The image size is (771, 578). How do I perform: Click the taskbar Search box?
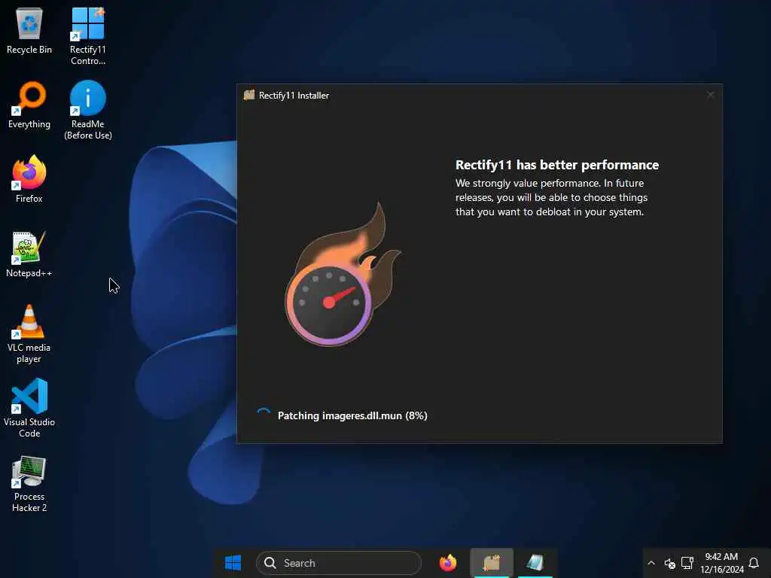(338, 563)
